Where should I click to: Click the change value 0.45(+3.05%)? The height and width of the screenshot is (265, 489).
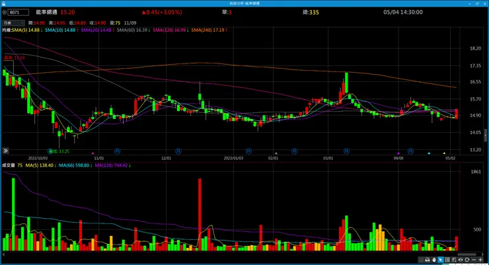[x=162, y=12]
